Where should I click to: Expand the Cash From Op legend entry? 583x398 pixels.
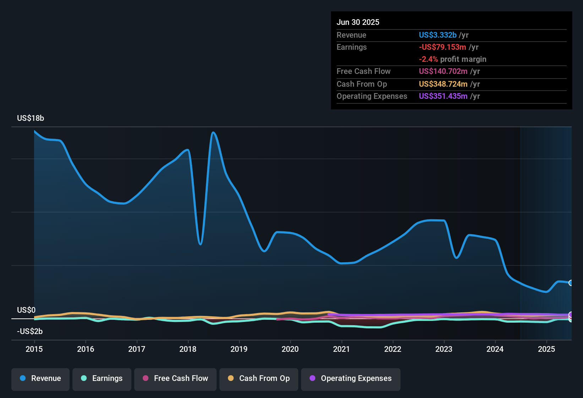[258, 378]
